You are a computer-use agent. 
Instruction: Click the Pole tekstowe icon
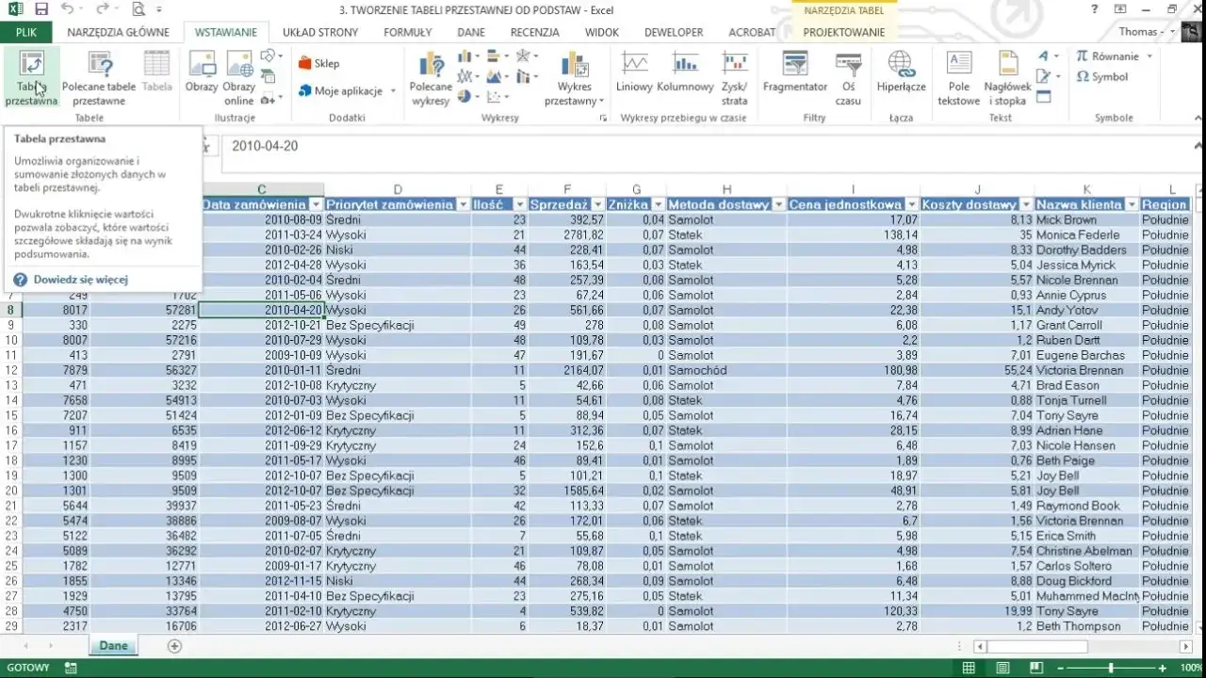click(x=959, y=78)
